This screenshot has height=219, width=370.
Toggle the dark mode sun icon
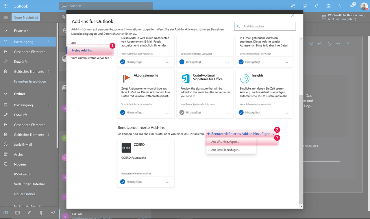(x=311, y=44)
